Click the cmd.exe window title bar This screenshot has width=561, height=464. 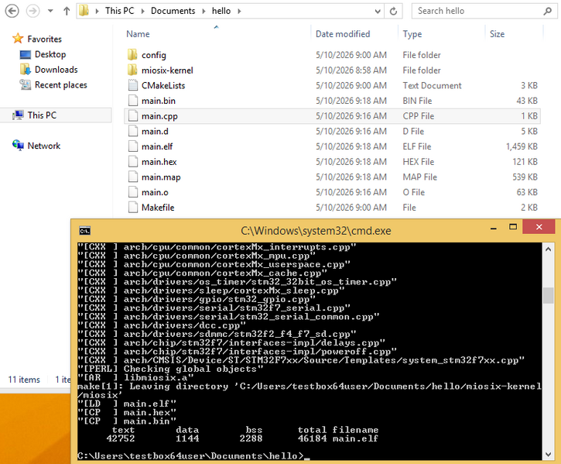(x=316, y=230)
